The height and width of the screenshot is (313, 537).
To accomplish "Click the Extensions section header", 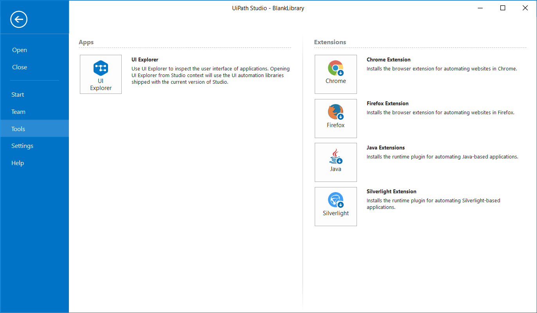I will [330, 42].
